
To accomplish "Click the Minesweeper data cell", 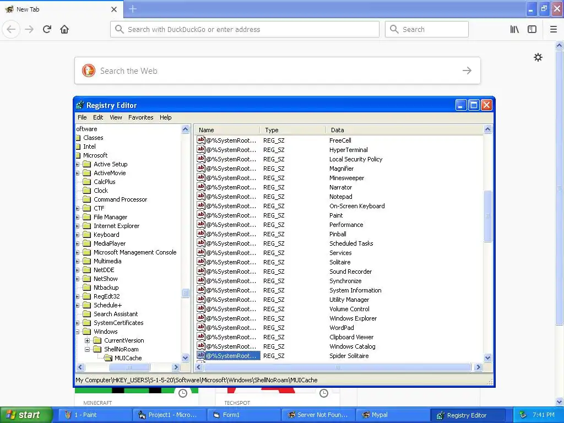I will tap(346, 178).
